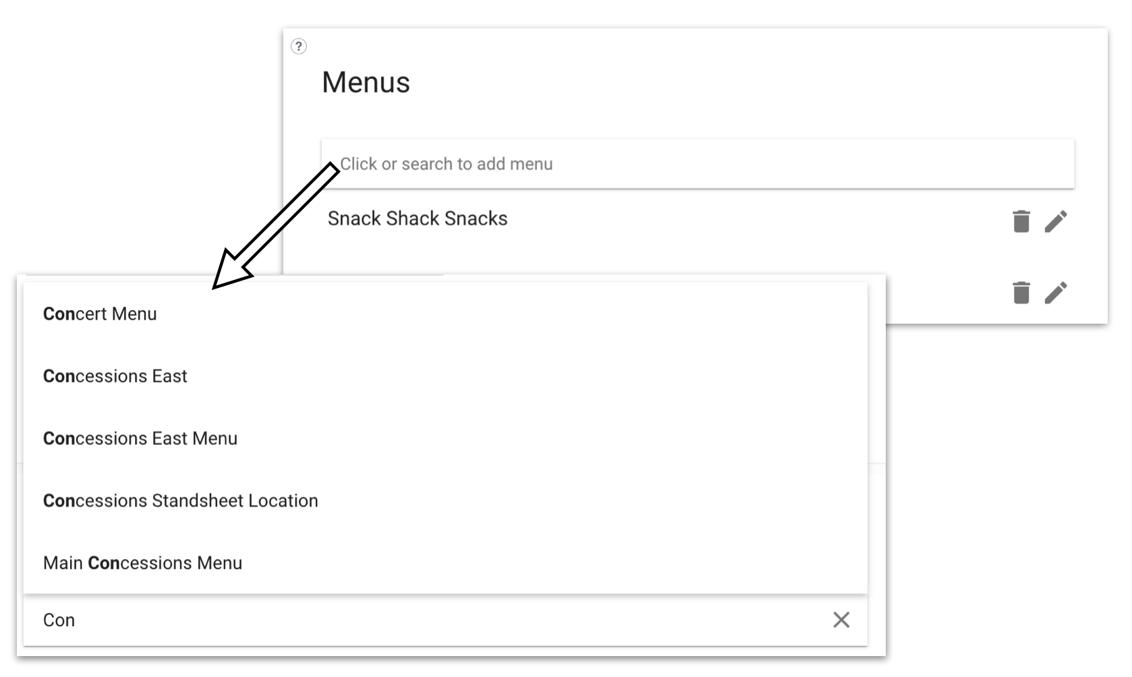
Task: Click blank space right of Concessions East
Action: pos(526,376)
